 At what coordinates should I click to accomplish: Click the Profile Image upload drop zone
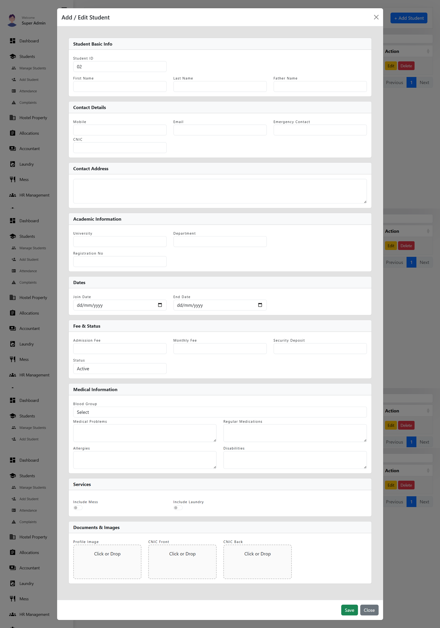(x=107, y=562)
